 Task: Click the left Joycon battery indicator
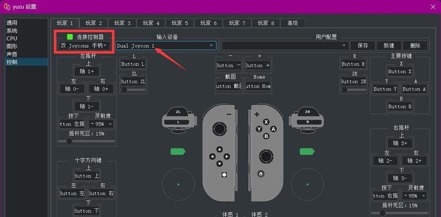(x=177, y=152)
